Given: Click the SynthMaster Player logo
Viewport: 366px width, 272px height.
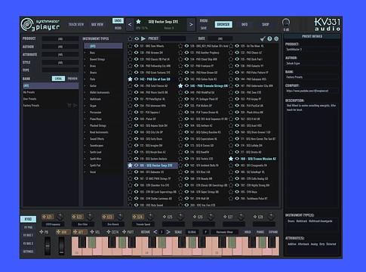Looking at the screenshot, I should (x=41, y=25).
